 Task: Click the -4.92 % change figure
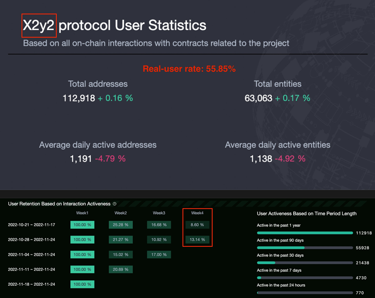coord(290,159)
